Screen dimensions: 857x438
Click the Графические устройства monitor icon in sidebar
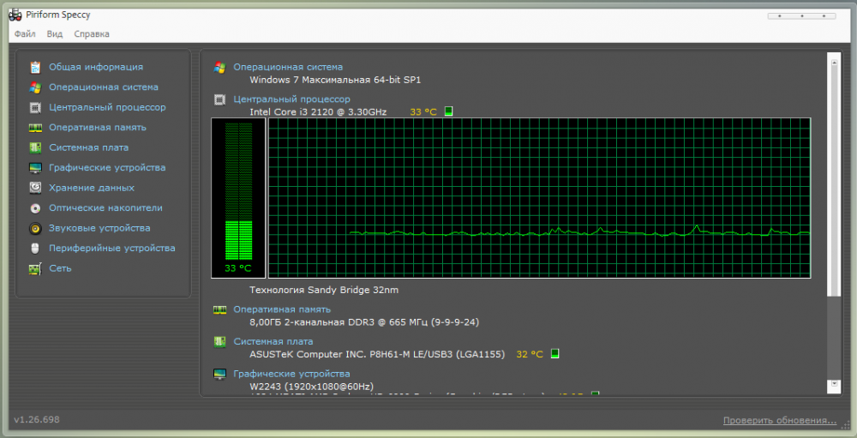click(35, 168)
